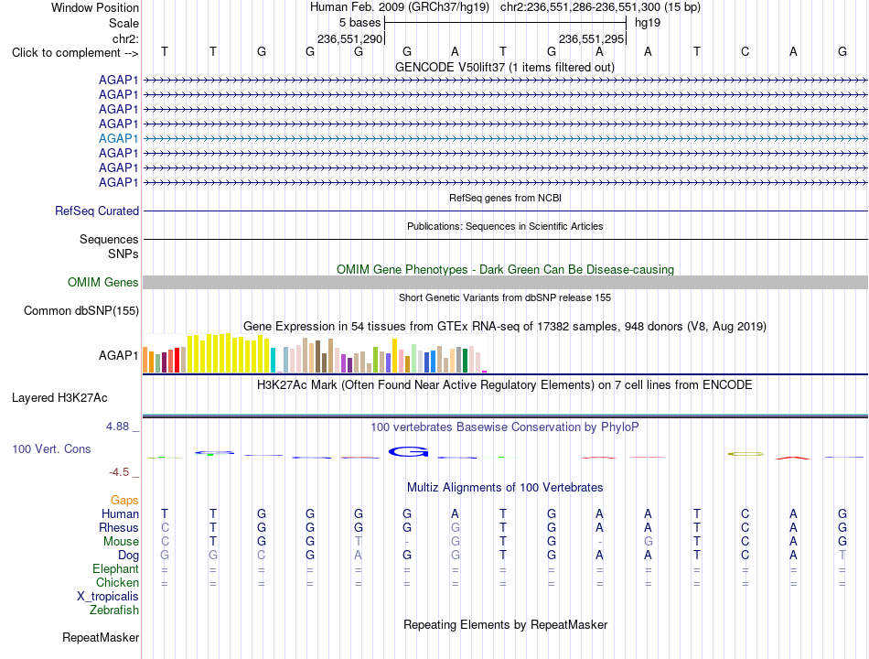
Task: Click the ruler coordinate "236,551,290"
Action: coord(349,38)
